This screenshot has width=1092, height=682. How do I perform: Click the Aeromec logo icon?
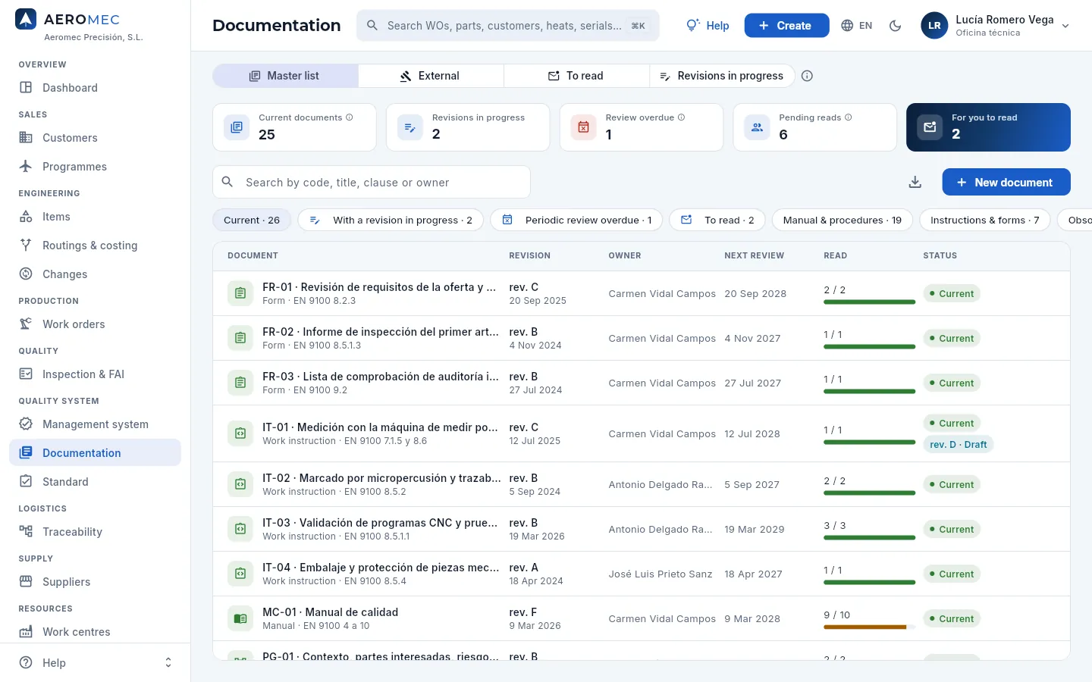click(x=26, y=20)
